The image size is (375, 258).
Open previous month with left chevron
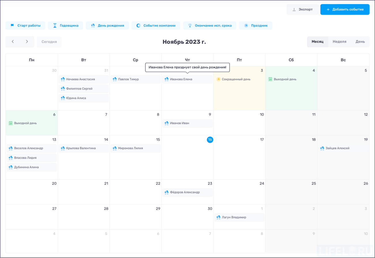coord(13,41)
